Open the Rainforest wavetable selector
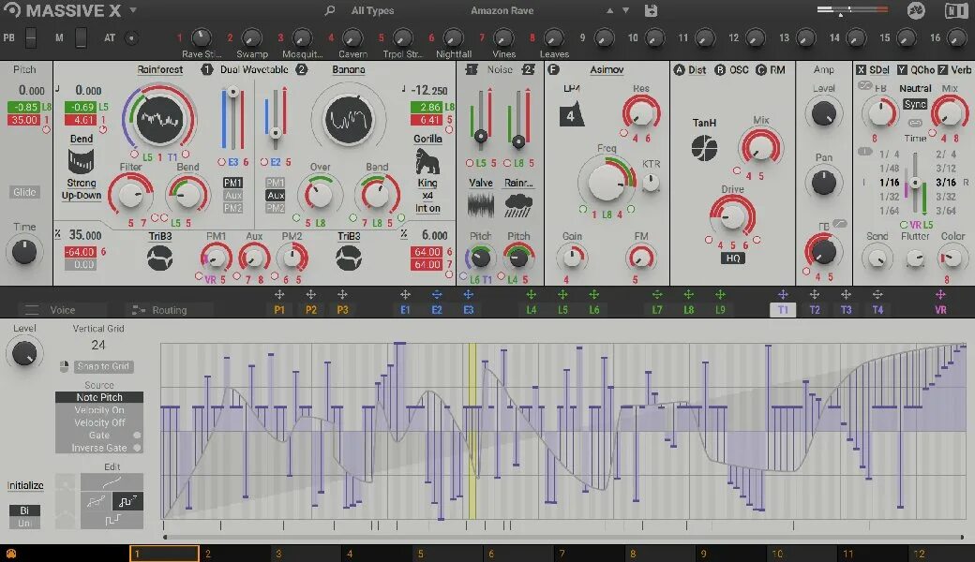Screen dimensions: 975x562 pyautogui.click(x=159, y=69)
